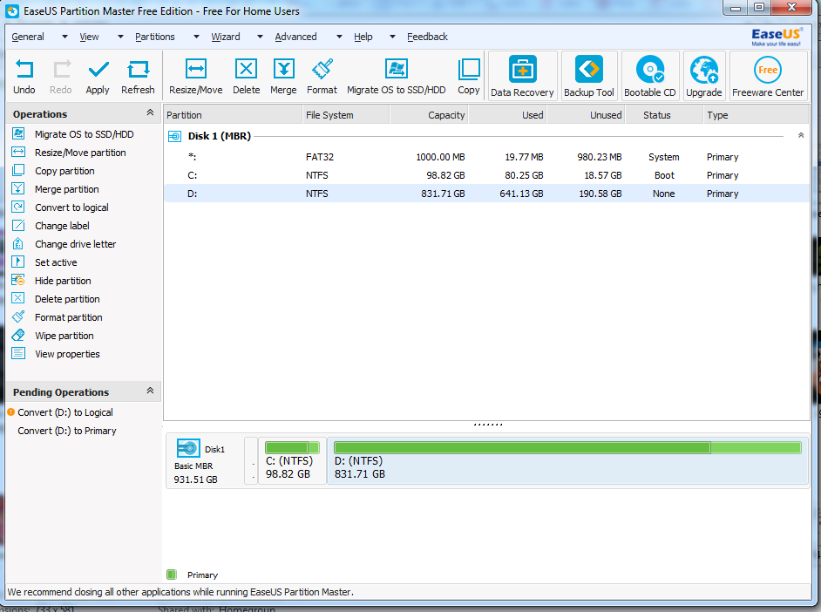Sort by the Capacity column header
The image size is (821, 612).
point(429,115)
